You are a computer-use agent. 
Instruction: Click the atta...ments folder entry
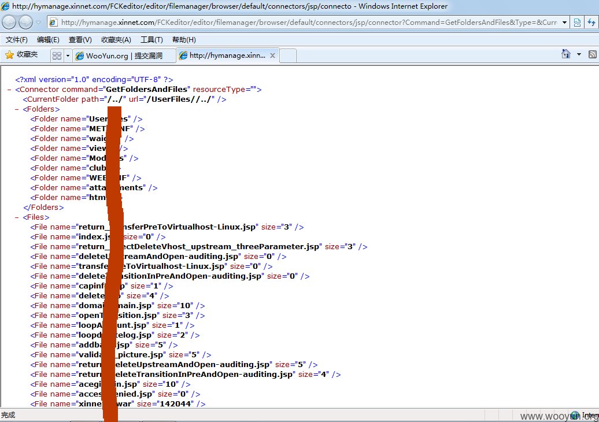tap(94, 188)
